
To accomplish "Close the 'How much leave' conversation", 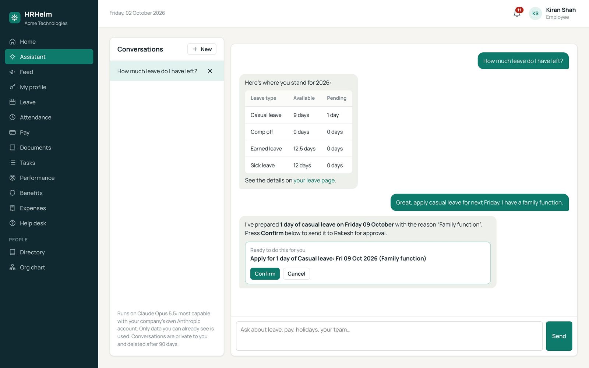I will click(x=210, y=71).
